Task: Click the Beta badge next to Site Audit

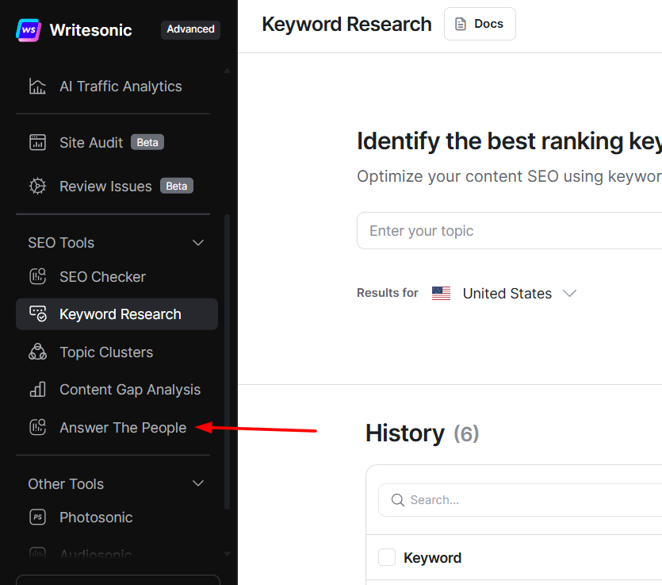Action: click(147, 142)
